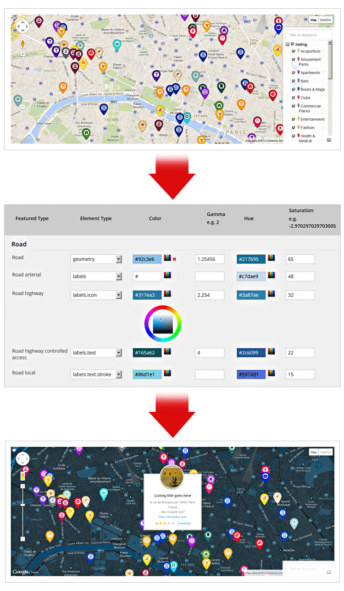Image resolution: width=344 pixels, height=591 pixels.
Task: Open Road arterial element type dropdown showing labels
Action: (96, 276)
